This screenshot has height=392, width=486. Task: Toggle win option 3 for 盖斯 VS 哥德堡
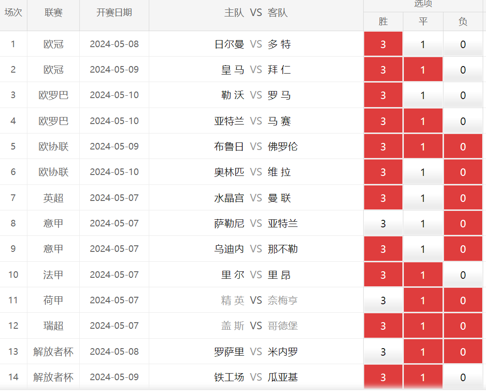point(383,325)
